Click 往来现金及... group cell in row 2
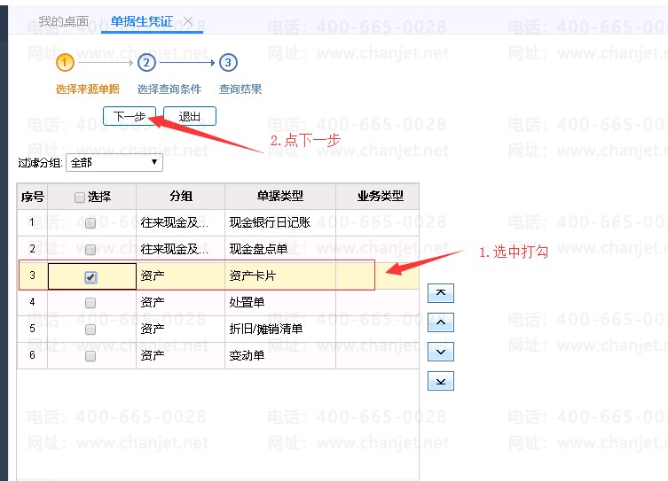This screenshot has height=481, width=668. tap(181, 249)
